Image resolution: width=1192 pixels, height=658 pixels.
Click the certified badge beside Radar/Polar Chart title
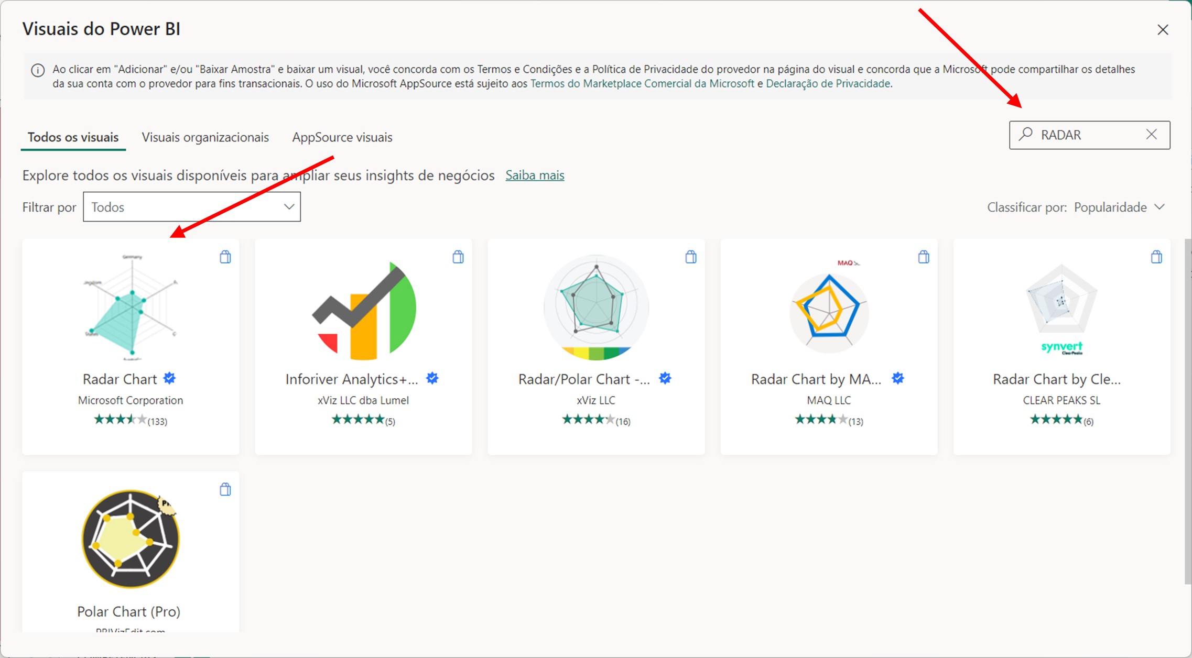665,378
